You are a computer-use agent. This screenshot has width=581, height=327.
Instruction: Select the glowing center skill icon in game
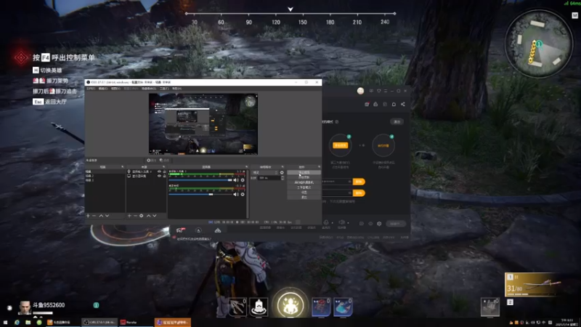(290, 304)
